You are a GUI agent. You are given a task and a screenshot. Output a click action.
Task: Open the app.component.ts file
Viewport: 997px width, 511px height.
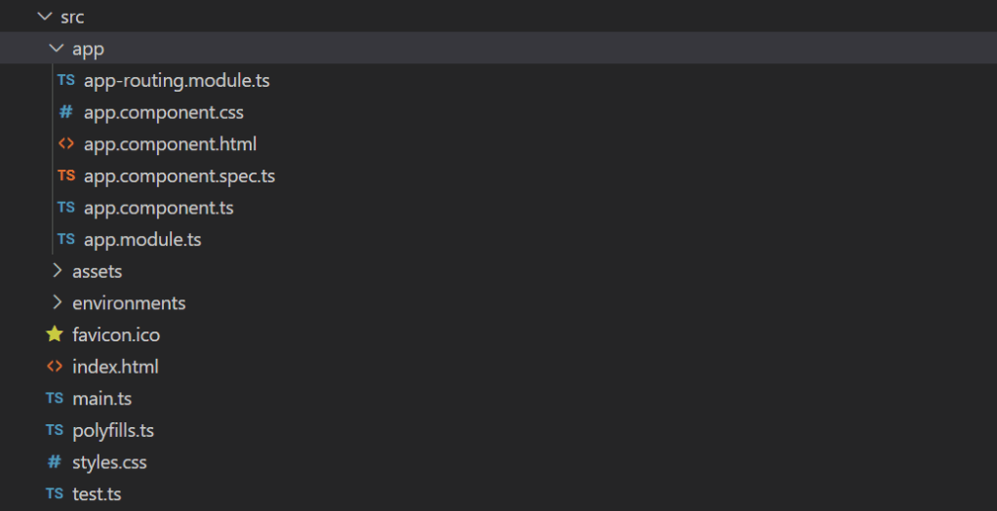click(158, 208)
